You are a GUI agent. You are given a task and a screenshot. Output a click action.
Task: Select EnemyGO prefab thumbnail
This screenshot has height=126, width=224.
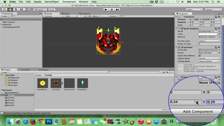tap(56, 83)
